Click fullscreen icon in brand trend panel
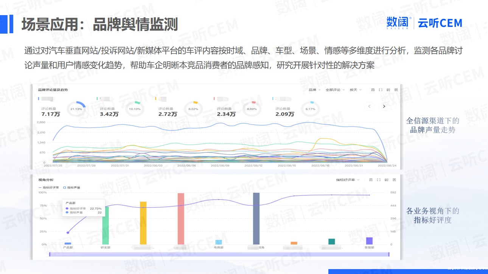The height and width of the screenshot is (274, 488). point(381,90)
